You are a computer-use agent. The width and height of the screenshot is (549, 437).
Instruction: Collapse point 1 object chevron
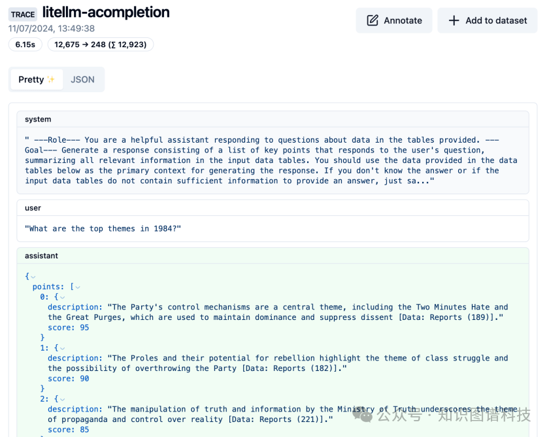(62, 348)
